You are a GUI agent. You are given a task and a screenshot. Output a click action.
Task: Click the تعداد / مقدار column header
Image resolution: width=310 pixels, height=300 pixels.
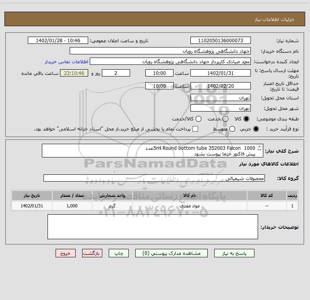pyautogui.click(x=72, y=195)
